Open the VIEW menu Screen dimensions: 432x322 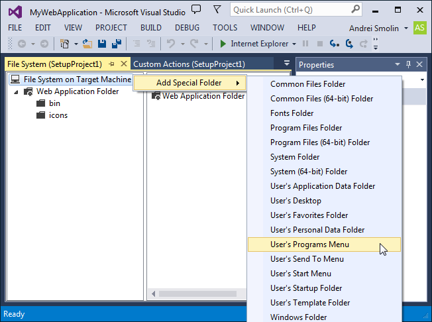coord(73,28)
